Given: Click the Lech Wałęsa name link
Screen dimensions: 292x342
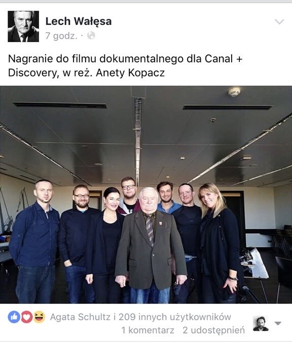Looking at the screenshot, I should point(79,21).
